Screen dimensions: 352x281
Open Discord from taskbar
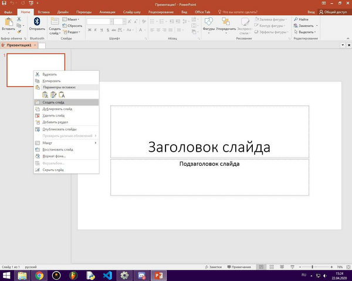point(141,275)
